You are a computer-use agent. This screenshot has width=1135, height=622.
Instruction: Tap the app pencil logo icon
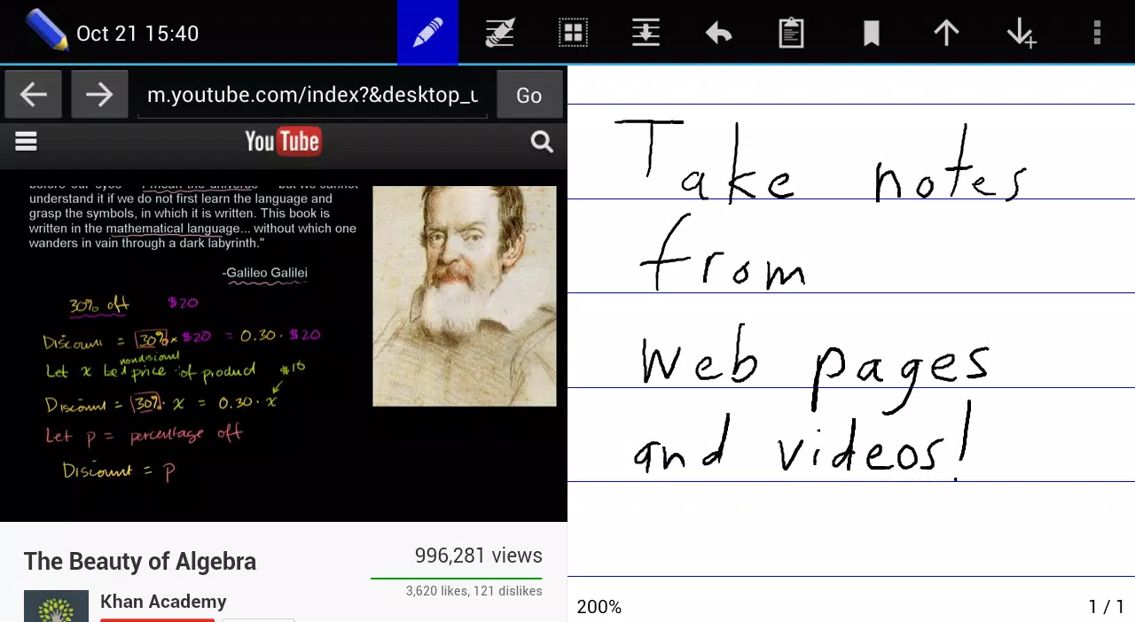point(46,30)
